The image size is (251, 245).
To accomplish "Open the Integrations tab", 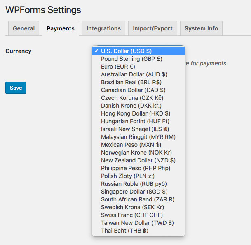I will [103, 28].
